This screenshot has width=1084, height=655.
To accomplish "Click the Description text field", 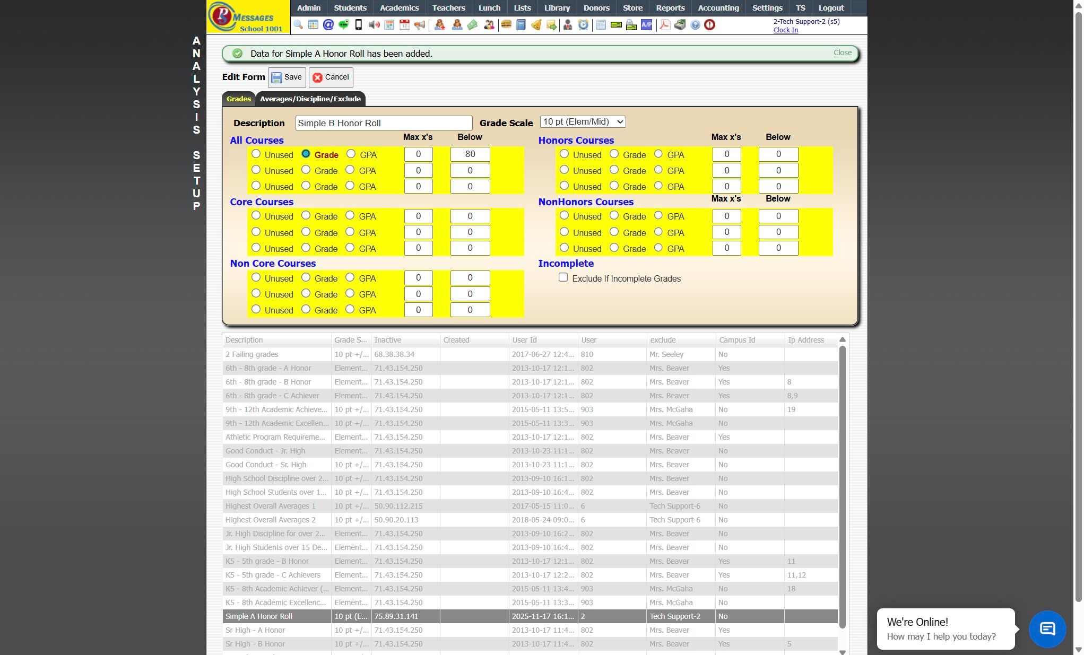I will click(x=384, y=123).
